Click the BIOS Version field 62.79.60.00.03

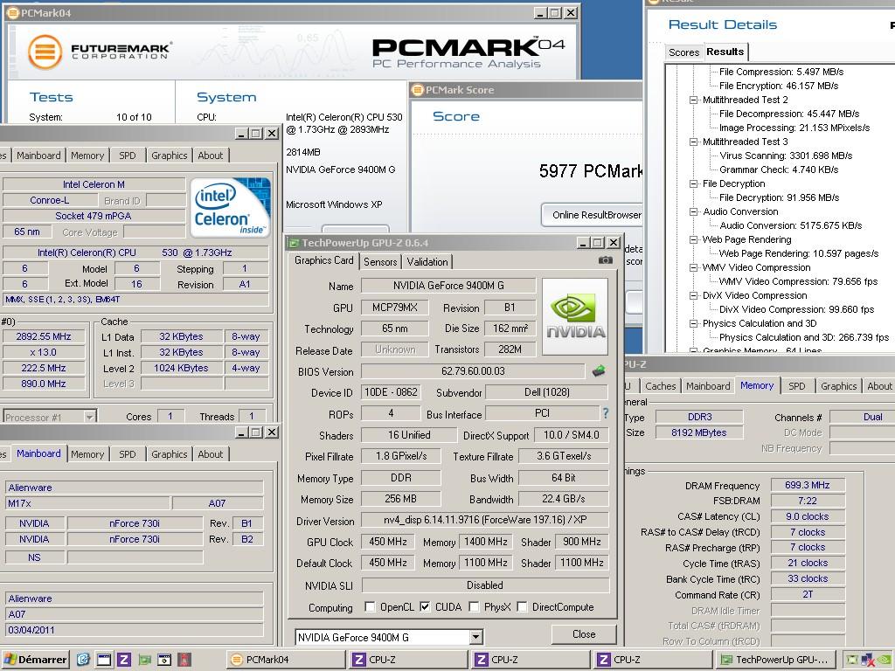tap(473, 370)
